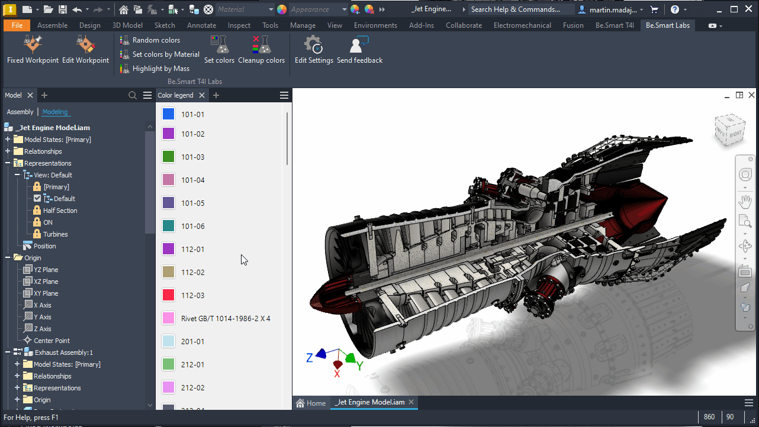The image size is (759, 427).
Task: Click the Edit Workpoint tool icon
Action: [85, 45]
